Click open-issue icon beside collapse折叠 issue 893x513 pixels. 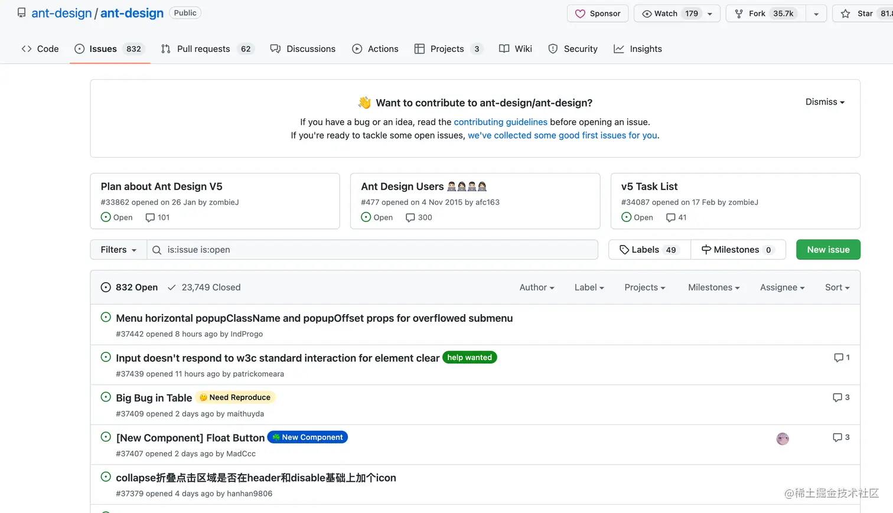[106, 476]
